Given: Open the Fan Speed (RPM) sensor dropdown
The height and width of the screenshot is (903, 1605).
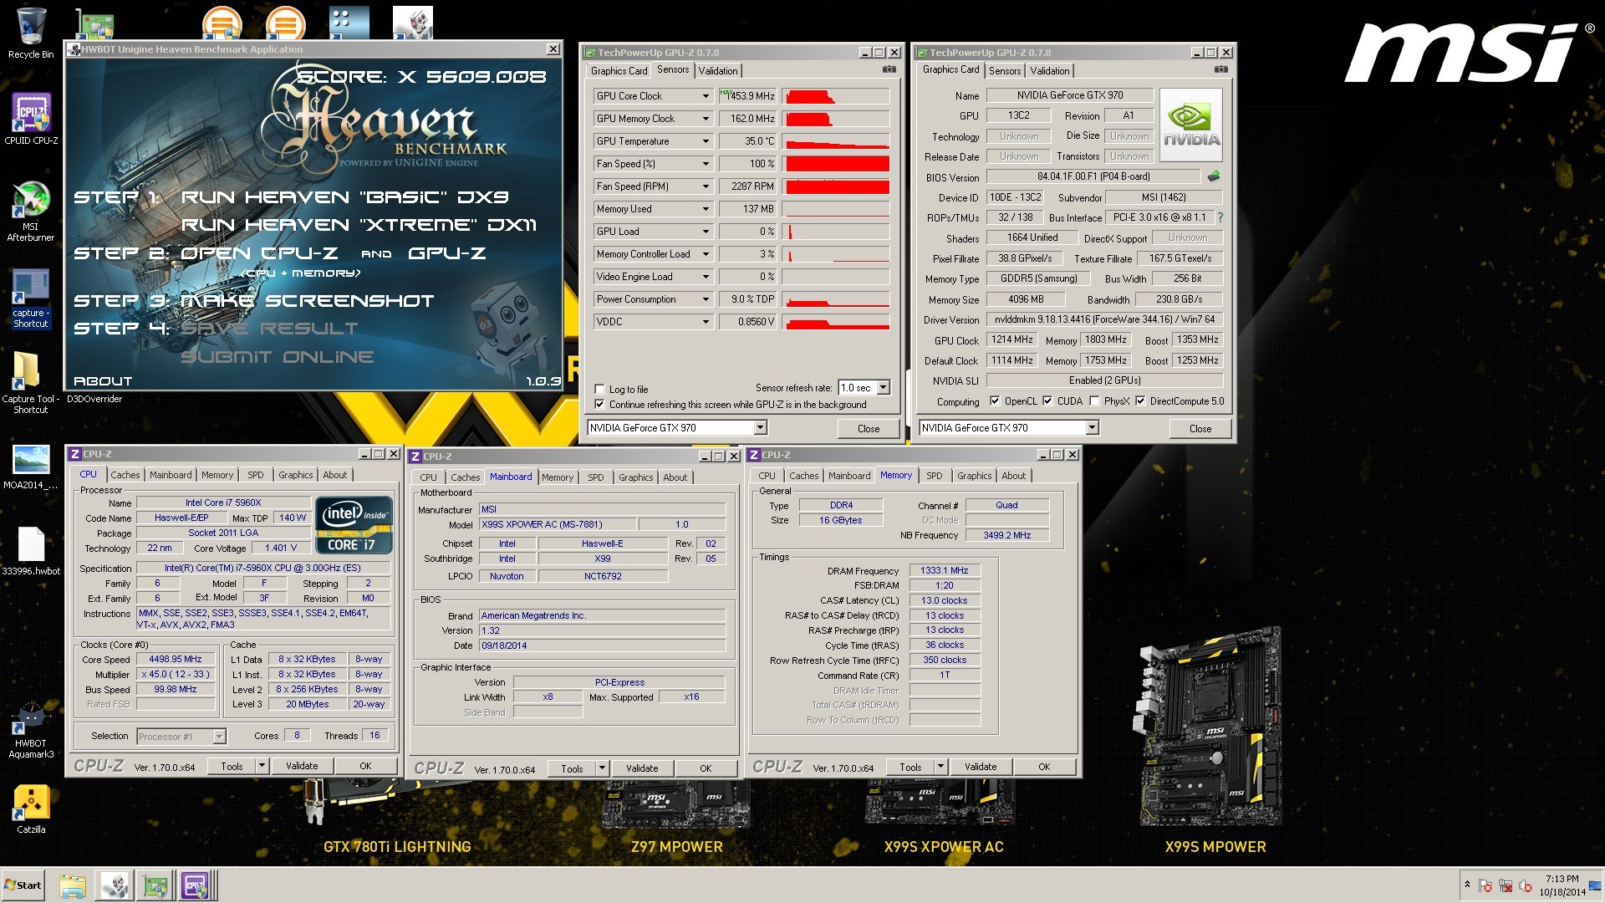Looking at the screenshot, I should pyautogui.click(x=706, y=186).
